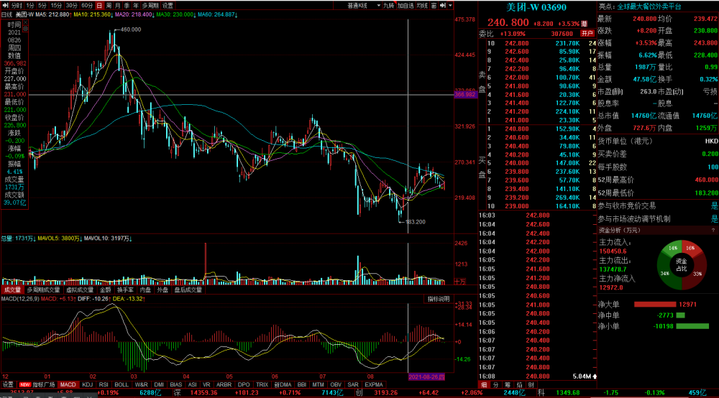This screenshot has height=398, width=719.
Task: Switch to the VR indicator
Action: click(206, 385)
